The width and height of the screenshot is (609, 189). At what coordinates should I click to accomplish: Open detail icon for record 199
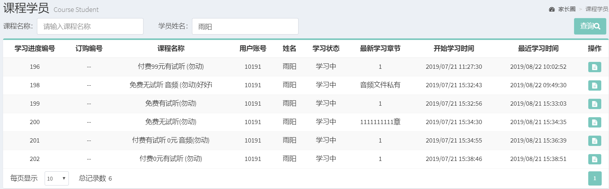click(594, 104)
